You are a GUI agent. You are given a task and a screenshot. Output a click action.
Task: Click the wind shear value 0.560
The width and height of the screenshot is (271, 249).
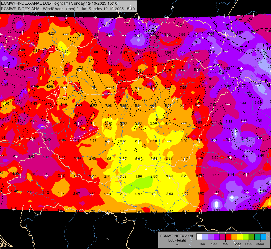coord(31,174)
